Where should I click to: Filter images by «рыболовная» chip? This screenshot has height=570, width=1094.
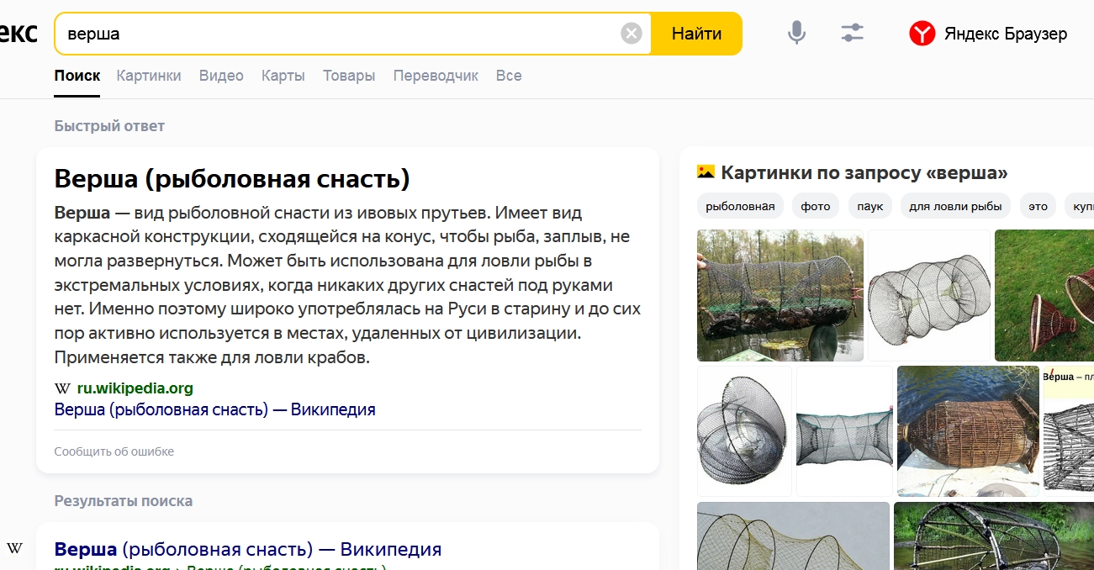point(741,206)
